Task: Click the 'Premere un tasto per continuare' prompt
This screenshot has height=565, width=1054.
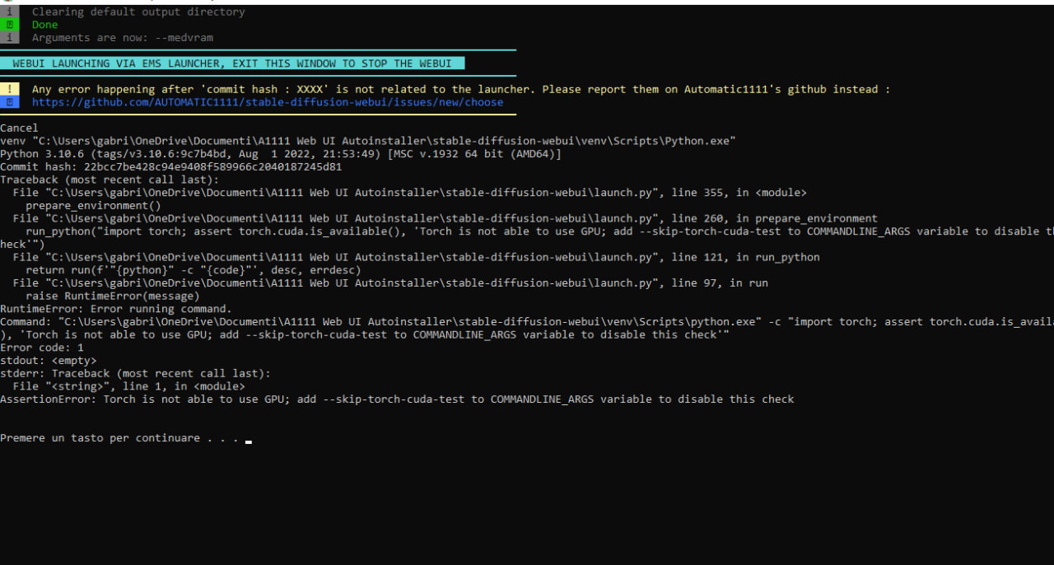Action: (x=119, y=438)
